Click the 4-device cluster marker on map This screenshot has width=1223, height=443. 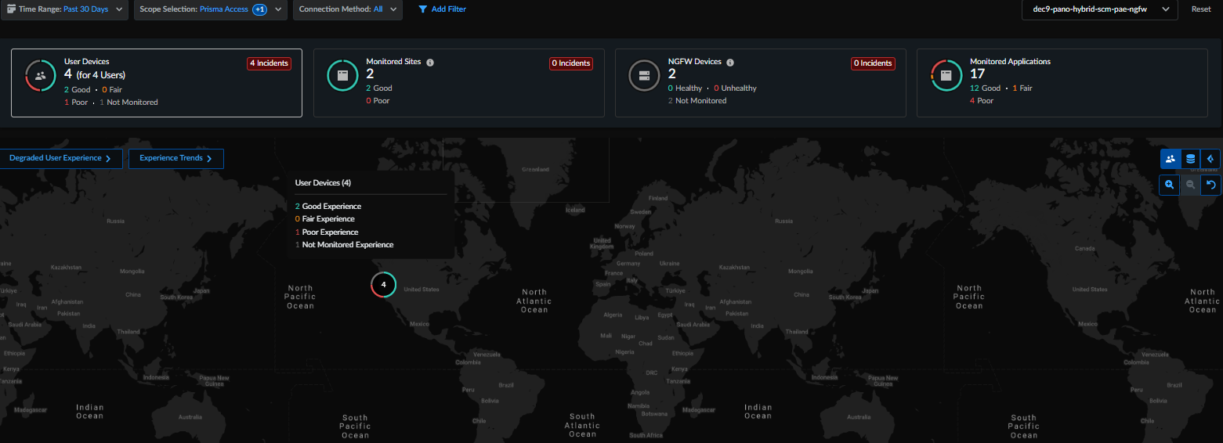tap(383, 285)
